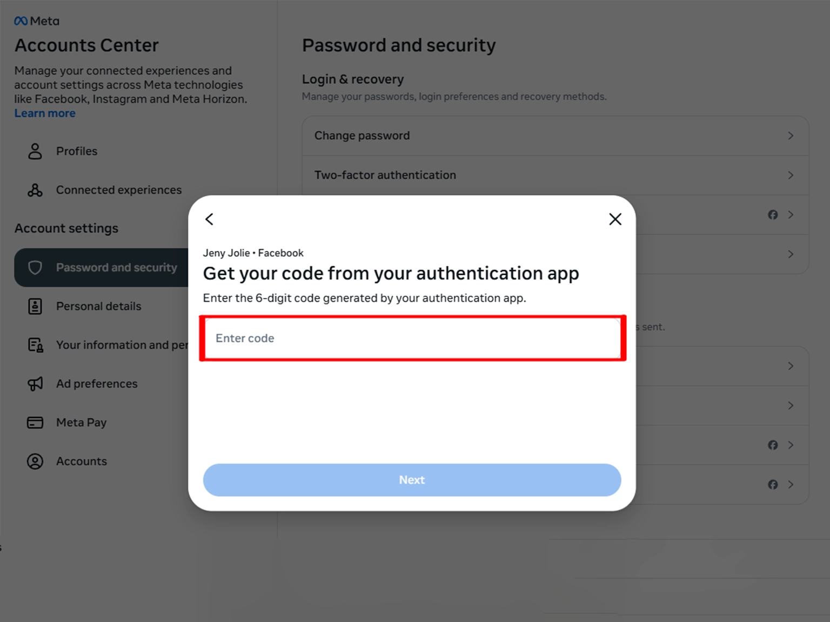Select Your information and permissions icon
This screenshot has height=622, width=830.
35,345
